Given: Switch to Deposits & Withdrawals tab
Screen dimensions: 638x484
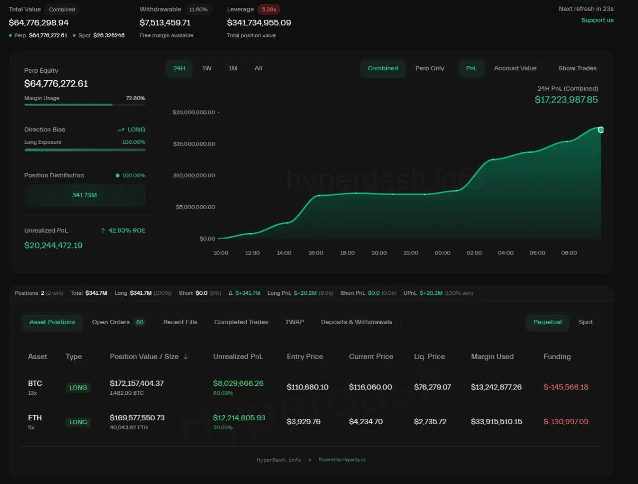Looking at the screenshot, I should [x=356, y=322].
